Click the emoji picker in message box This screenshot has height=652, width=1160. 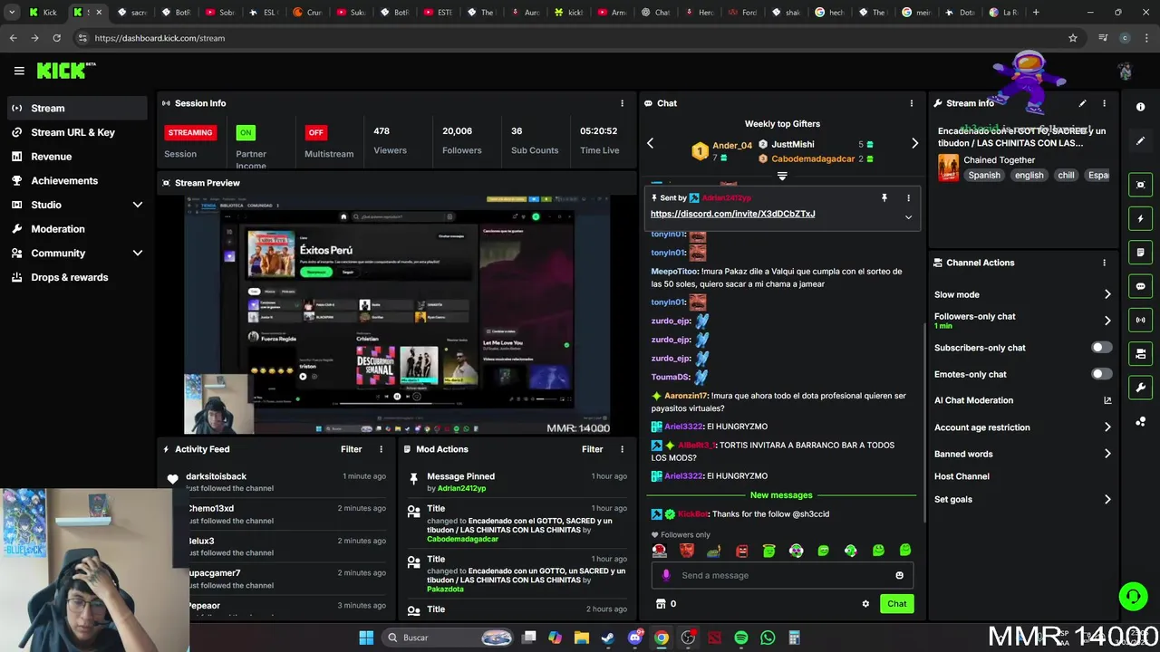point(899,575)
